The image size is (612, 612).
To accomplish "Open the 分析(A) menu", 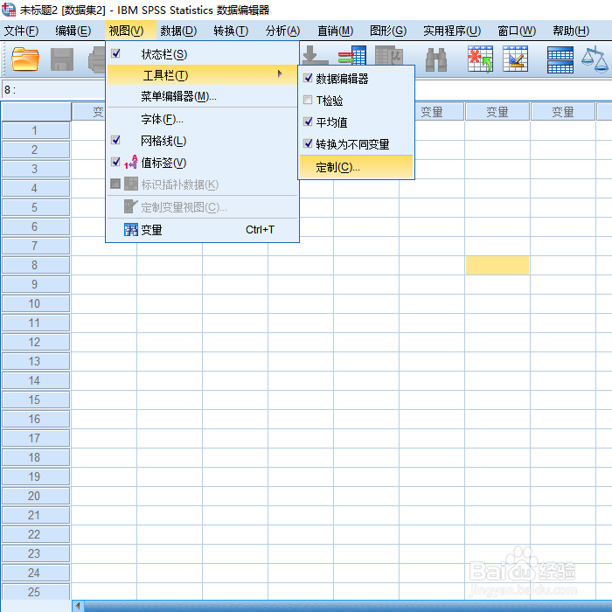I will tap(282, 31).
